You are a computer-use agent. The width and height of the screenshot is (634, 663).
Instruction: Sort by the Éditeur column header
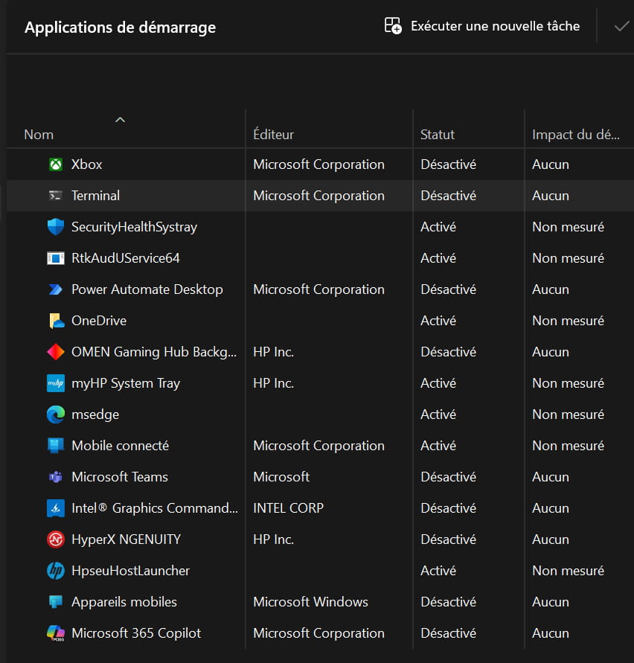click(273, 135)
